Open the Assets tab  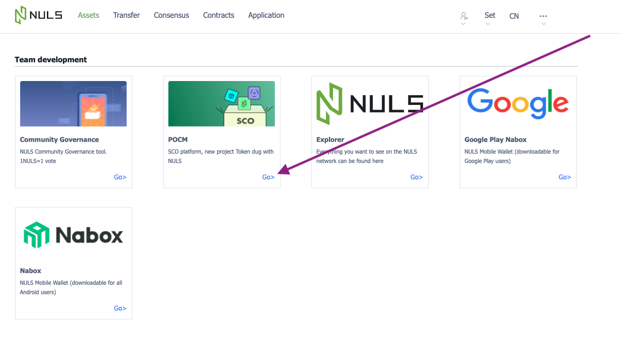(89, 15)
